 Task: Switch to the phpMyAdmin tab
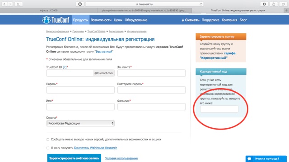coord(144,10)
